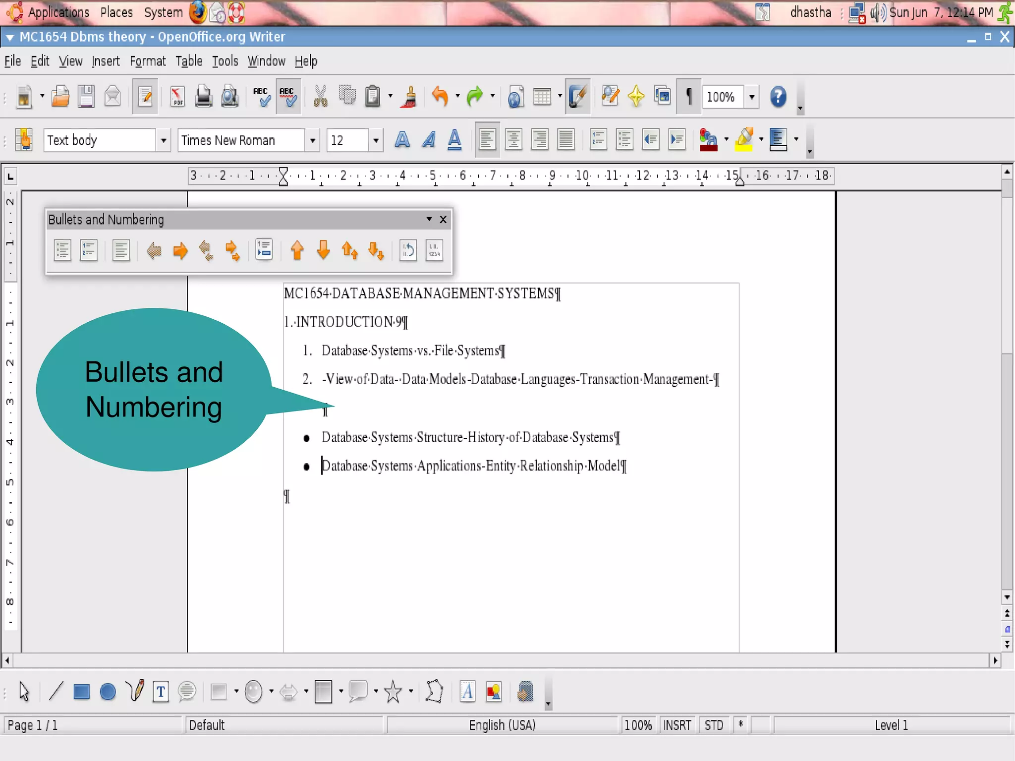This screenshot has height=761, width=1015.
Task: Toggle Bullets On/Off in floating toolbar
Action: pos(62,250)
